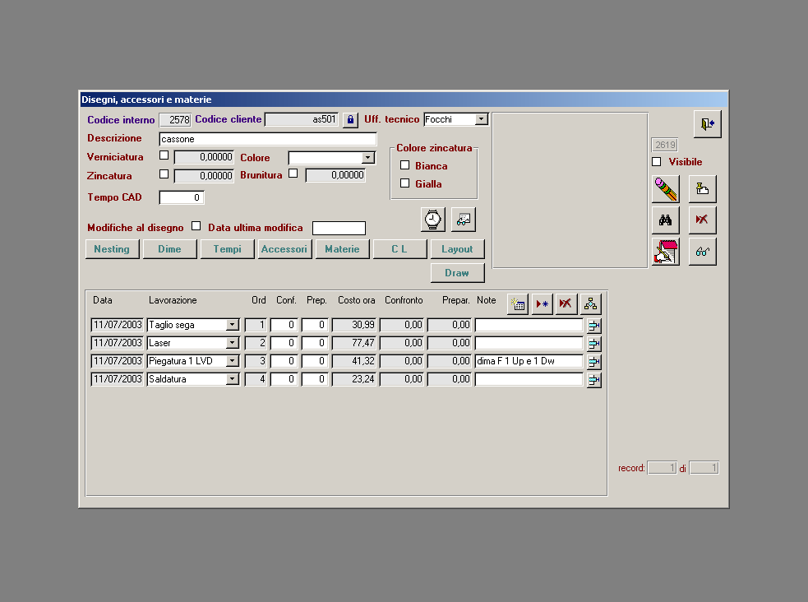The image size is (808, 602).
Task: Click the detail icon in the Saldatura row
Action: pos(594,379)
